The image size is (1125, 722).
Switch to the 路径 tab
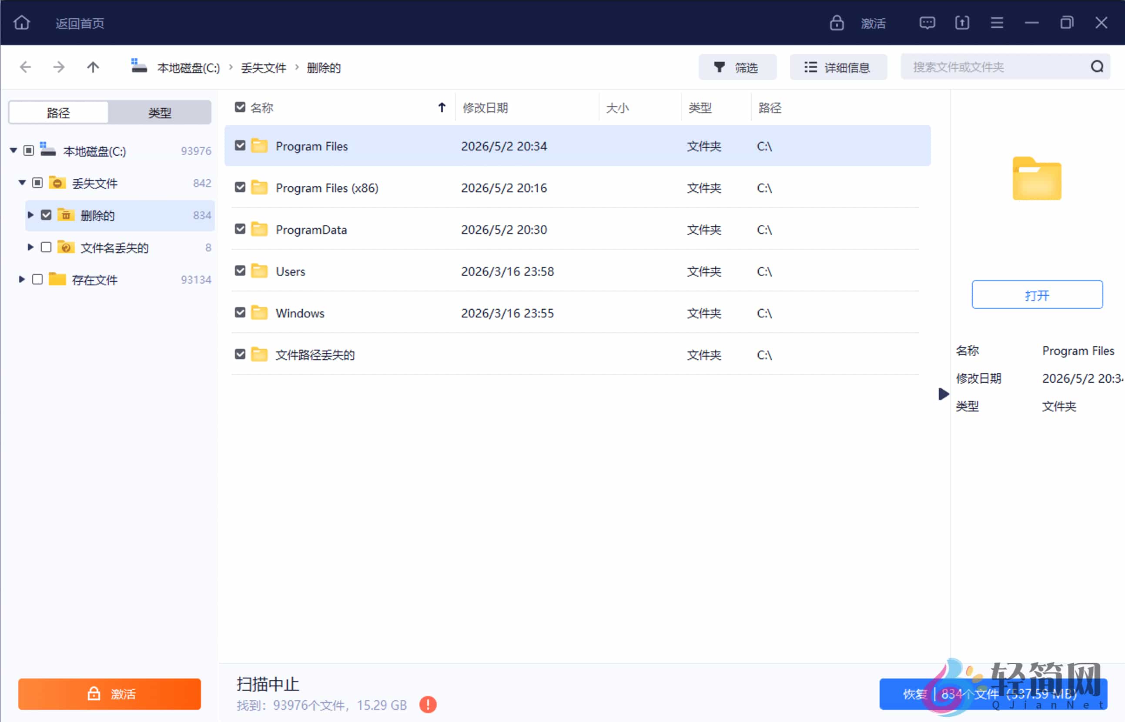(x=59, y=113)
